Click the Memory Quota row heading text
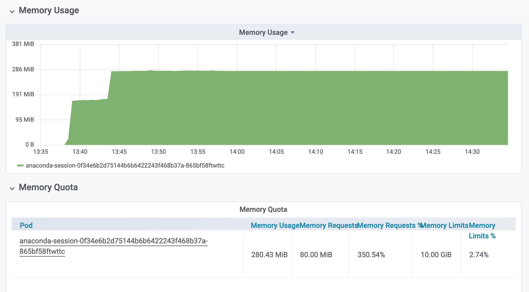The height and width of the screenshot is (292, 529). coord(48,187)
